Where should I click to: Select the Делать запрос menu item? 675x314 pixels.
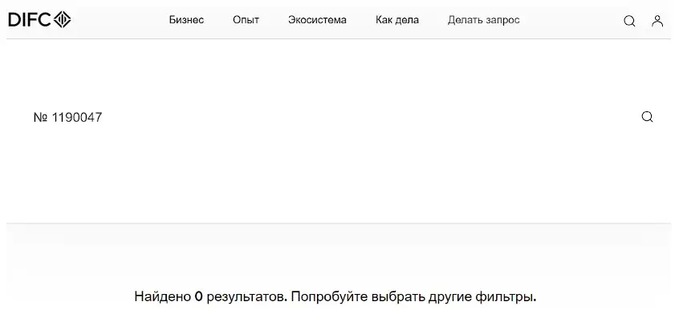point(483,20)
